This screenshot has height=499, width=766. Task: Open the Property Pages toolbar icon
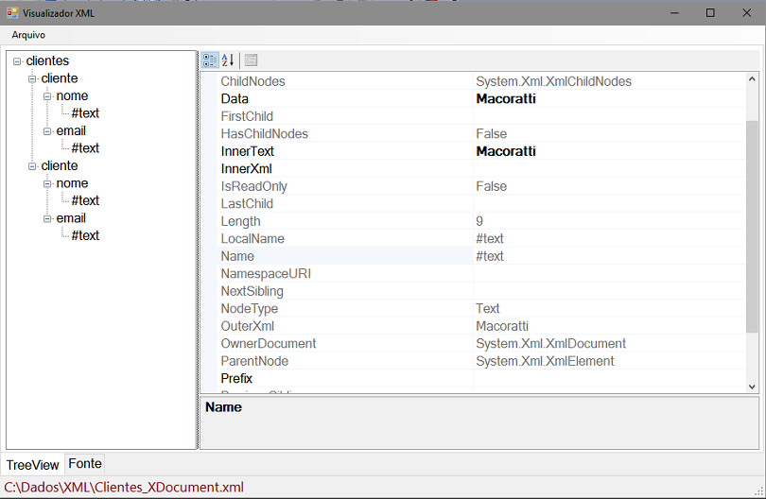[252, 60]
